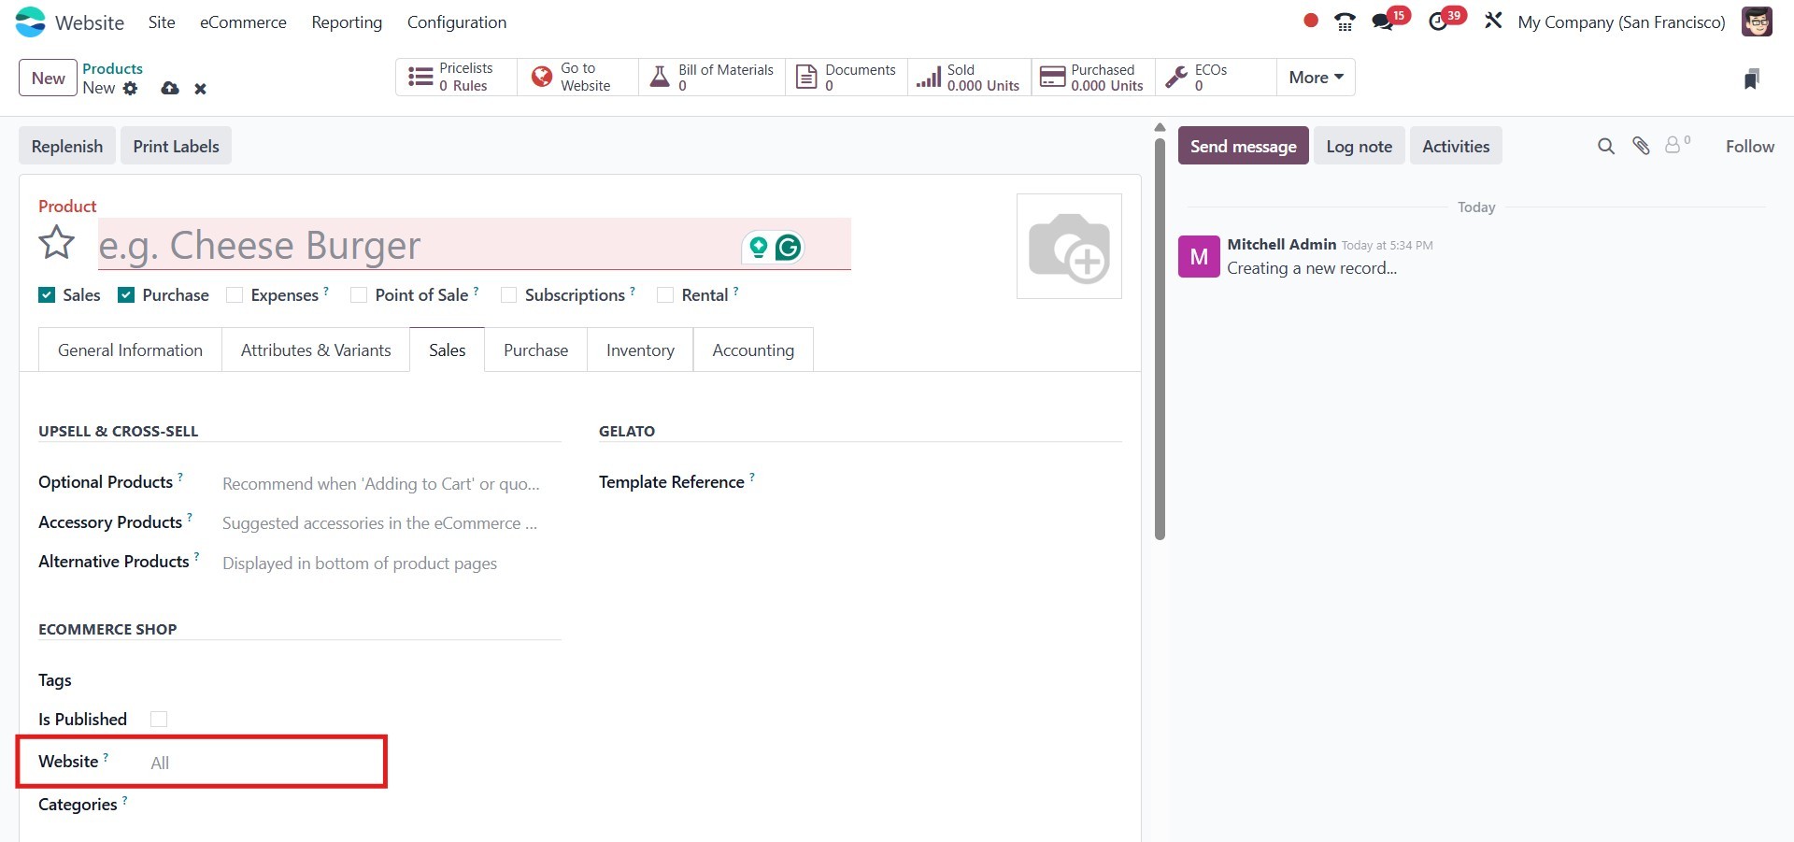
Task: Click Go to Website globe button
Action: point(578,78)
